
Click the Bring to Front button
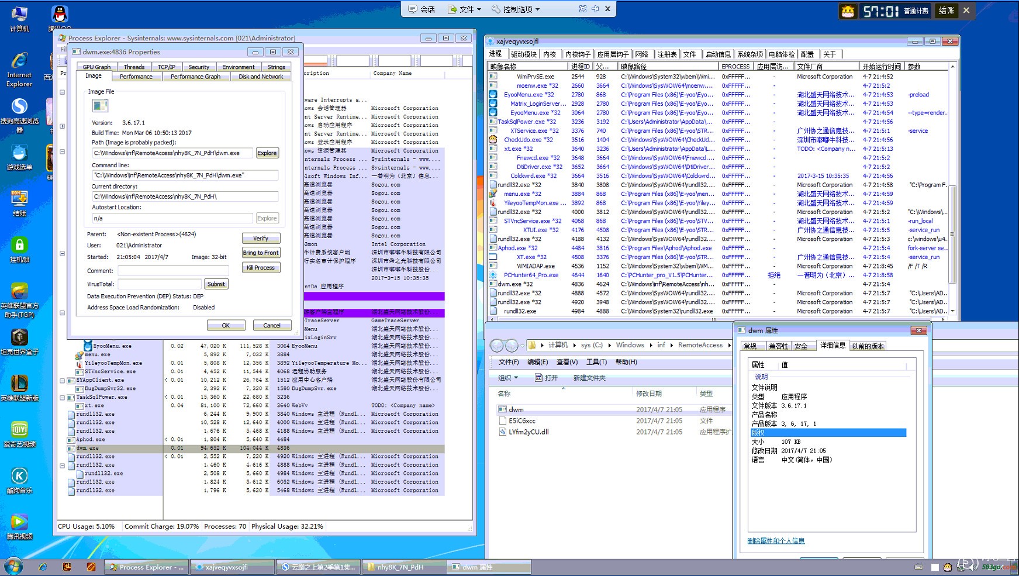(x=261, y=253)
